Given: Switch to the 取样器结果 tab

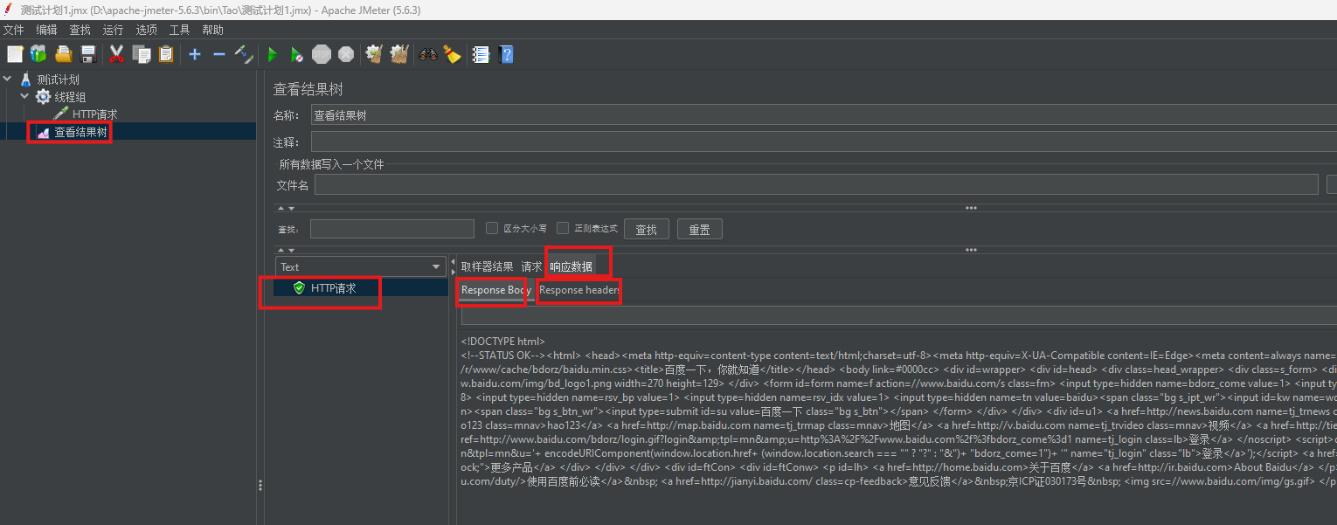Looking at the screenshot, I should (x=487, y=266).
